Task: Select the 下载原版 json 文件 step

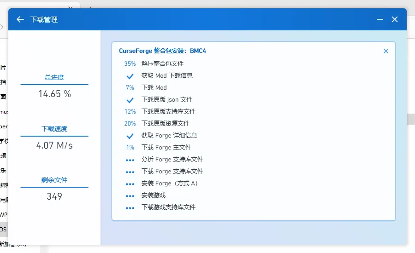Action: pos(167,99)
